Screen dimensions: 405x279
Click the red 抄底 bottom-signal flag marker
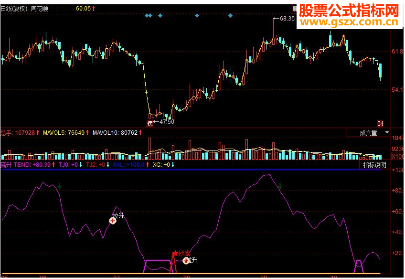coord(175,252)
